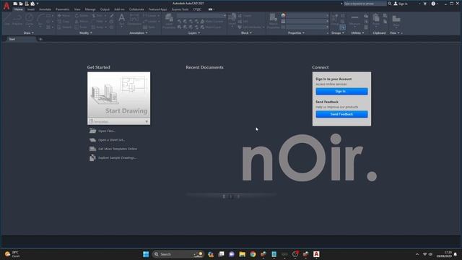
Task: Open the AutoCAD application menu (red A logo)
Action: pyautogui.click(x=6, y=6)
